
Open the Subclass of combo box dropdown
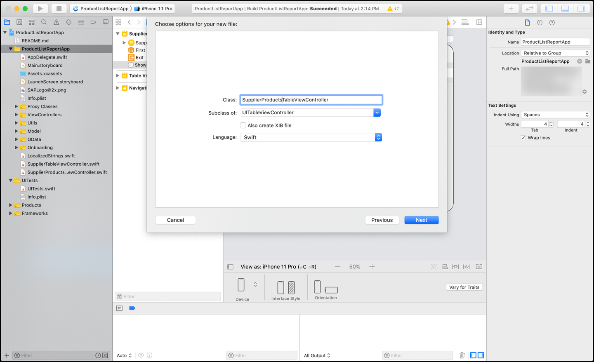(x=377, y=113)
